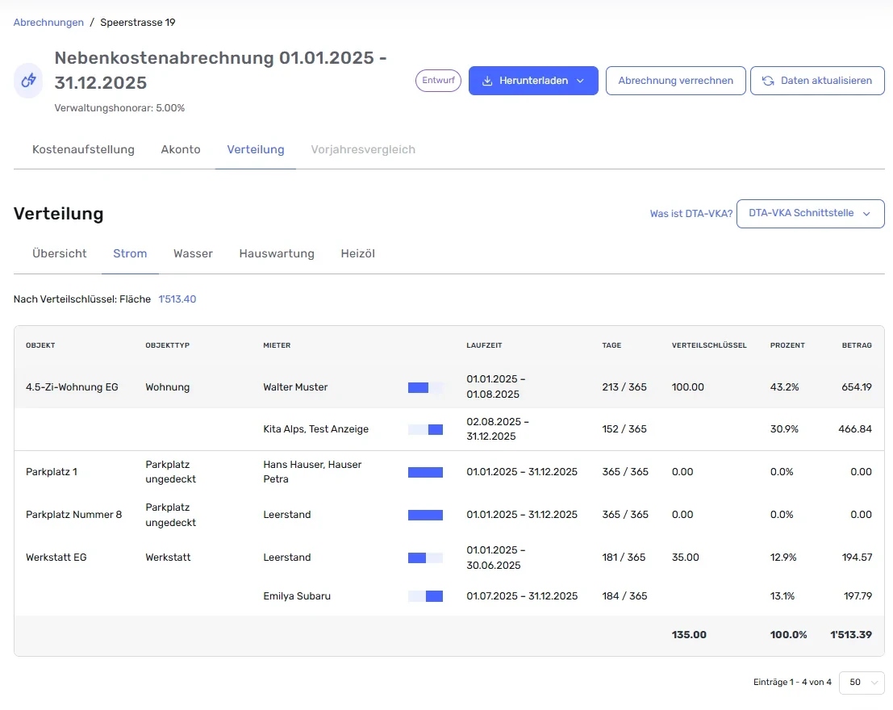Image resolution: width=893 pixels, height=710 pixels.
Task: Click the Parkplatz Nummer 8 object cell
Action: (73, 515)
